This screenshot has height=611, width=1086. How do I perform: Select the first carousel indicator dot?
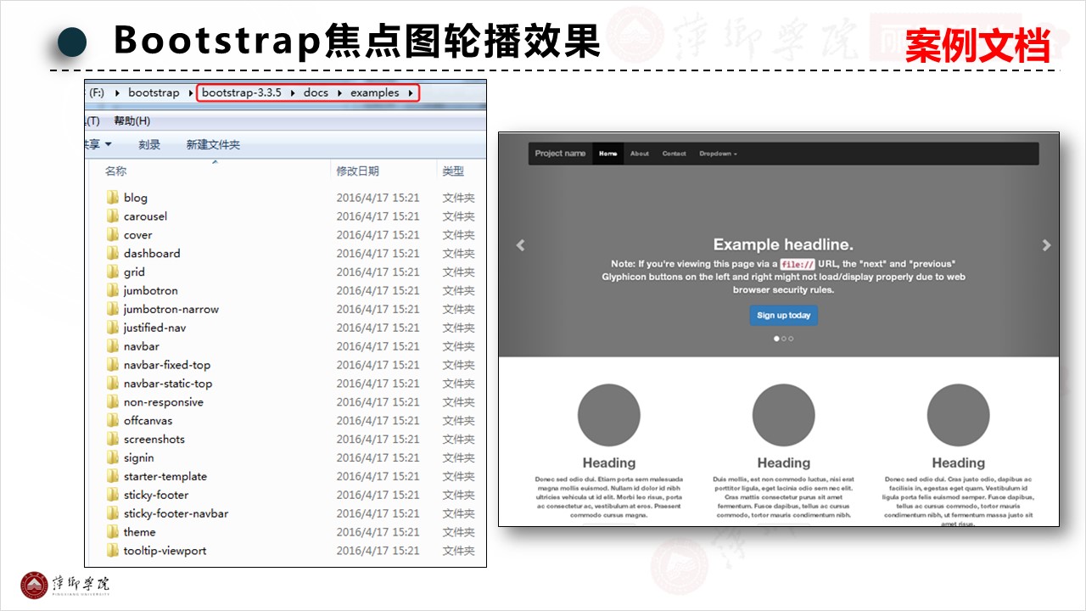[x=776, y=339]
